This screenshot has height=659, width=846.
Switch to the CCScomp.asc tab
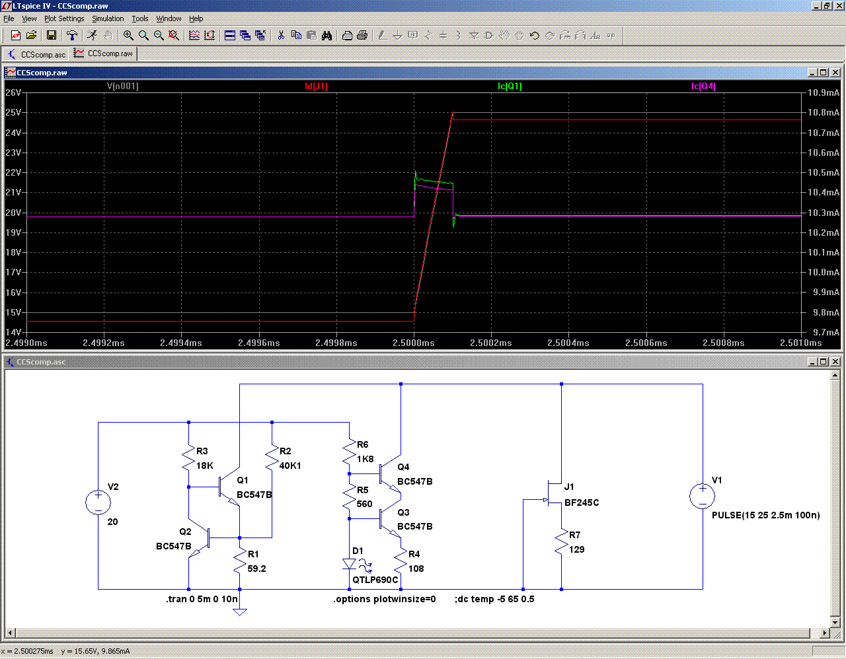click(36, 54)
